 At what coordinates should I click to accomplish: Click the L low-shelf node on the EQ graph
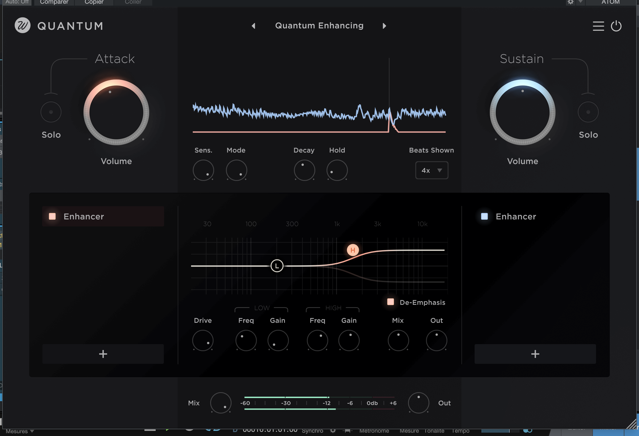277,266
